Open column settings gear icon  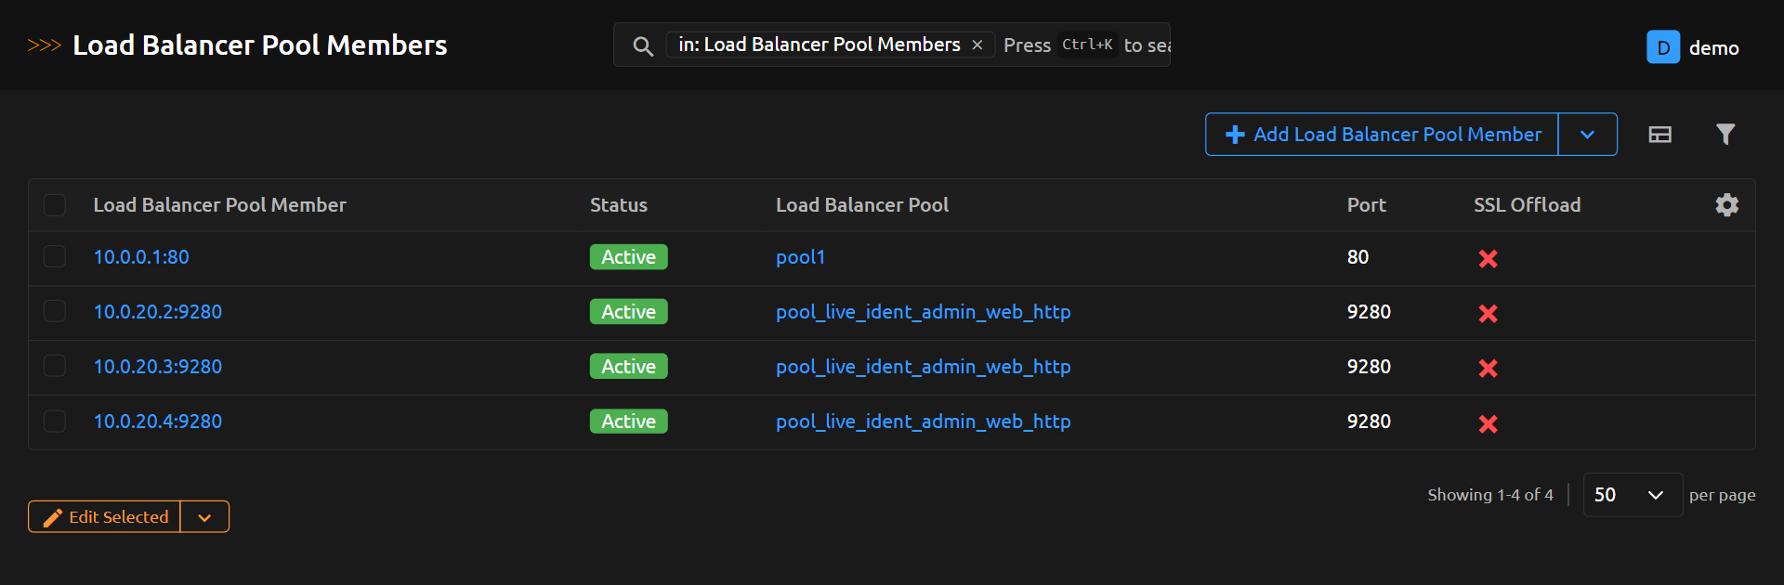click(x=1726, y=205)
